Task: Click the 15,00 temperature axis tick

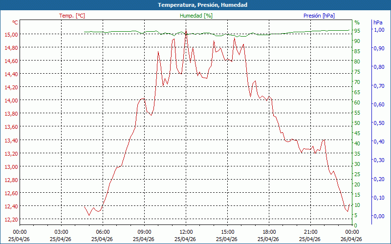Action: pyautogui.click(x=11, y=34)
